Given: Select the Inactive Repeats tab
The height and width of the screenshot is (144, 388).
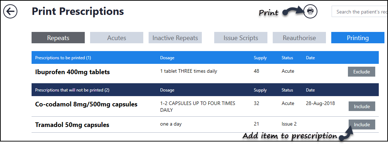Looking at the screenshot, I should tap(175, 38).
